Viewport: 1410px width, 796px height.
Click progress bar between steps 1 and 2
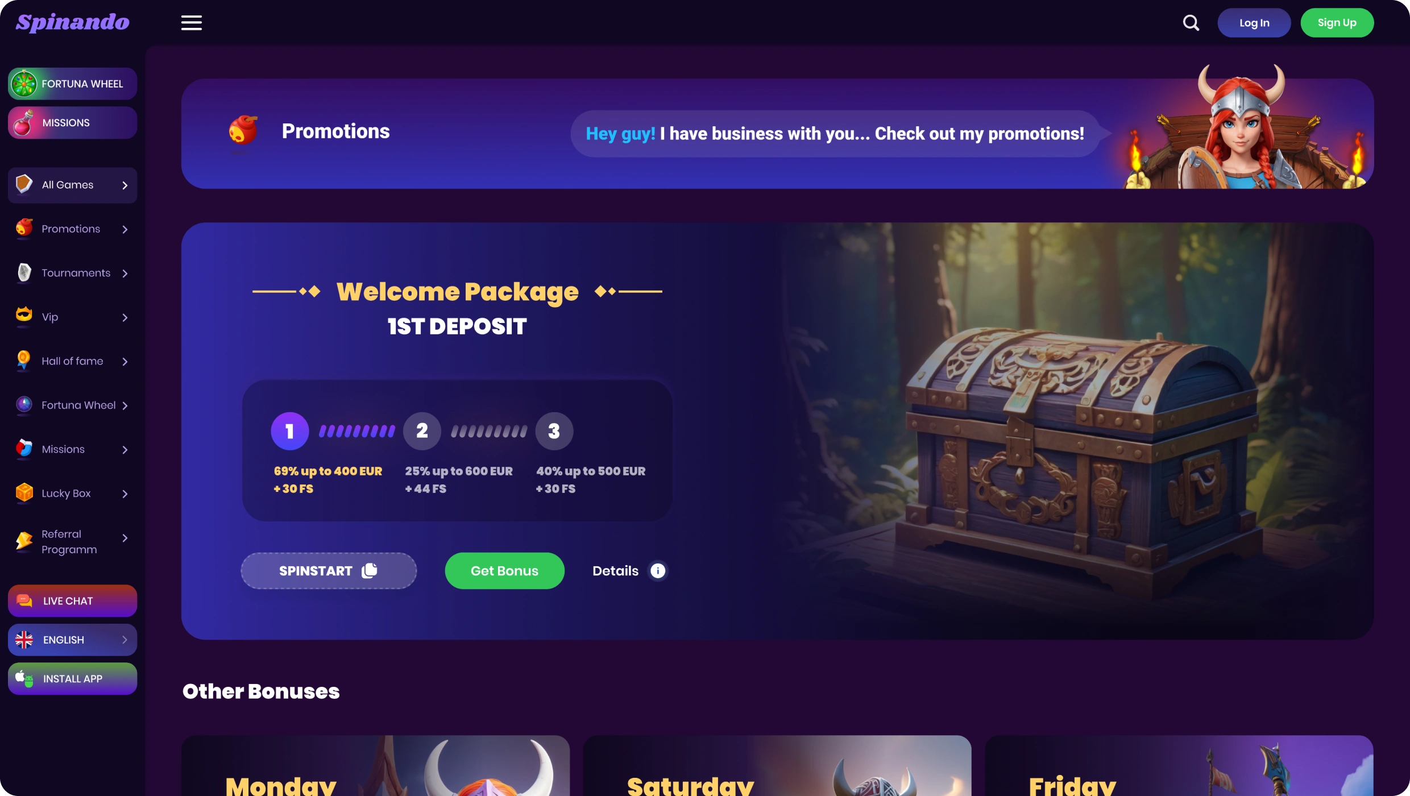pos(356,431)
